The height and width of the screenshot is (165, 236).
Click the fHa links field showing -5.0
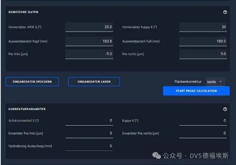tap(89, 54)
